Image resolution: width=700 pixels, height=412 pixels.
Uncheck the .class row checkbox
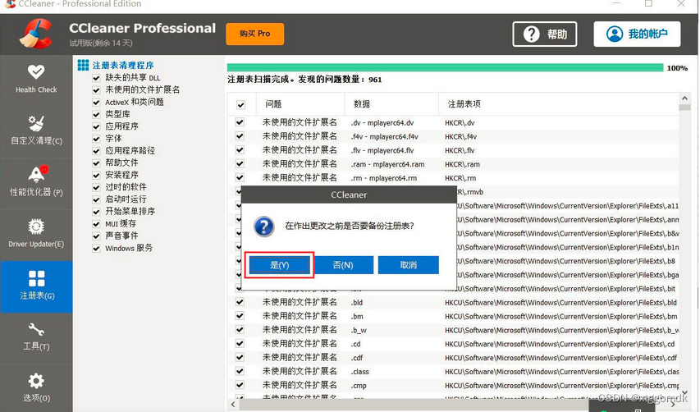tap(240, 372)
